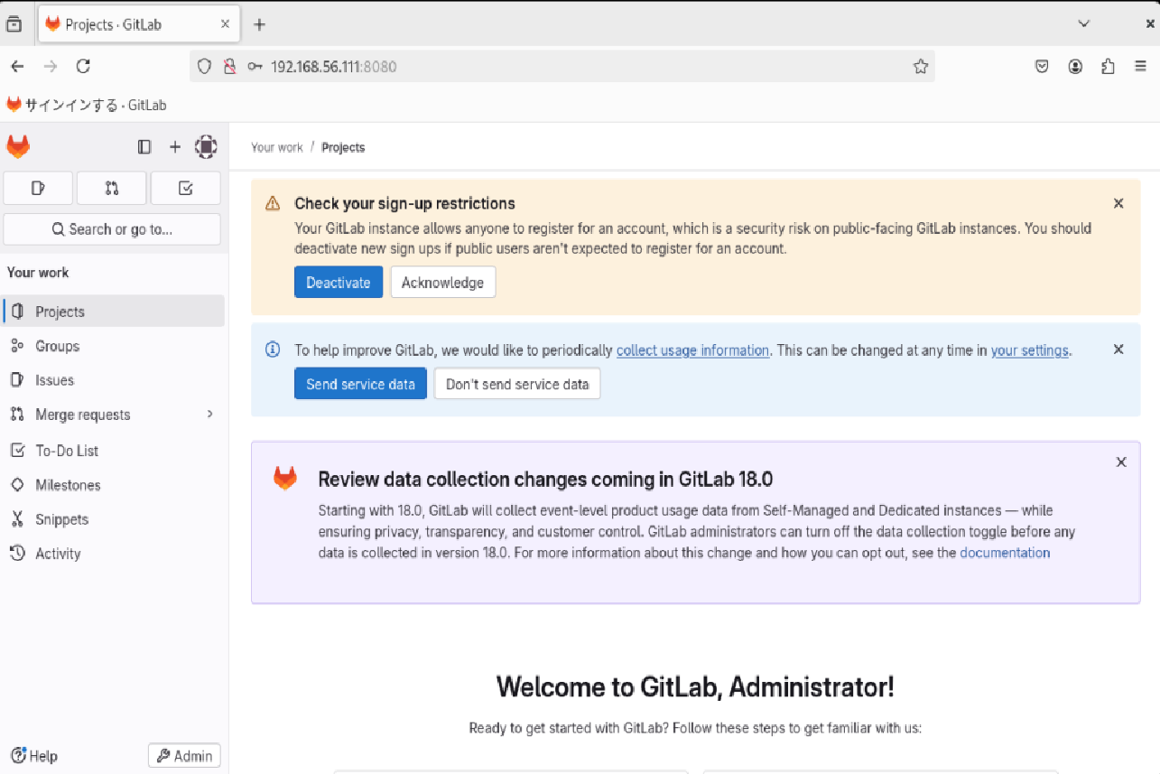Select Groups in the sidebar navigation
The height and width of the screenshot is (774, 1160).
57,346
